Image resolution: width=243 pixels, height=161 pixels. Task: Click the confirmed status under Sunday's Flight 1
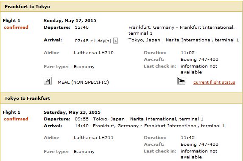pyautogui.click(x=16, y=27)
